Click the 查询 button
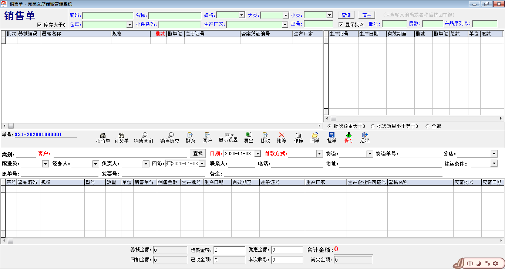Screen dimensions: 505x269 (346, 15)
